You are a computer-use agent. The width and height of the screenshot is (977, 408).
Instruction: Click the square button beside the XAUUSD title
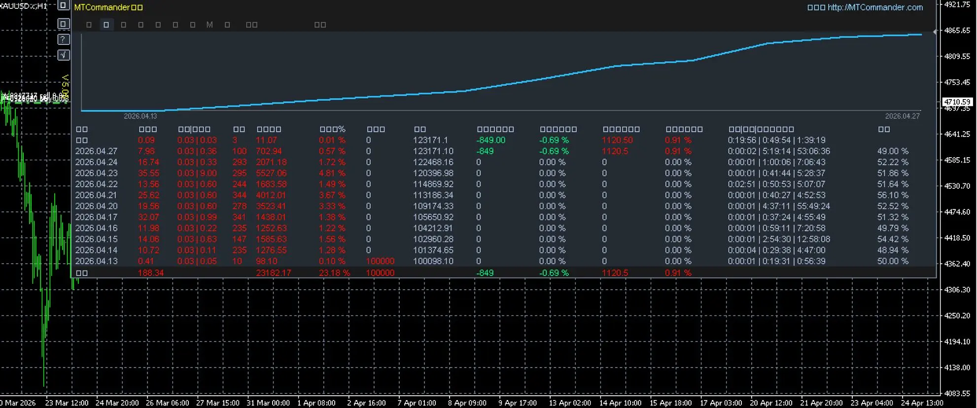point(63,5)
